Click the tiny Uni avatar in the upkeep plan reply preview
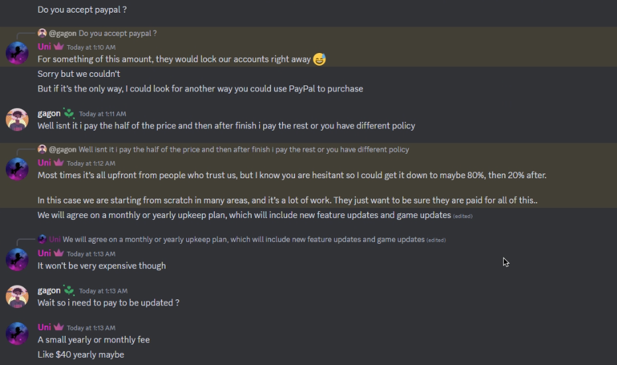Screen dimensions: 617x365 (x=42, y=239)
